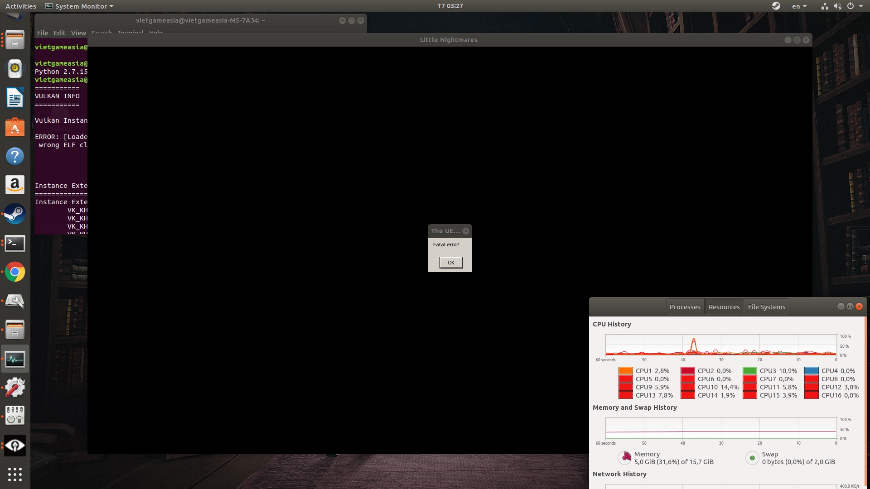The height and width of the screenshot is (489, 870).
Task: Close the Fatal error dialog via X
Action: click(466, 231)
